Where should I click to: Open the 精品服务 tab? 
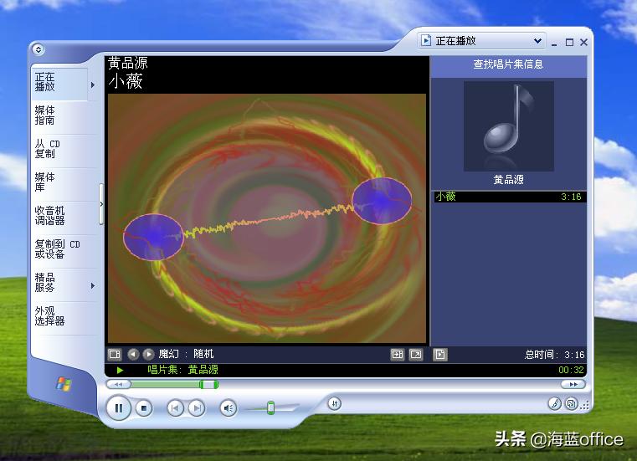pos(59,283)
